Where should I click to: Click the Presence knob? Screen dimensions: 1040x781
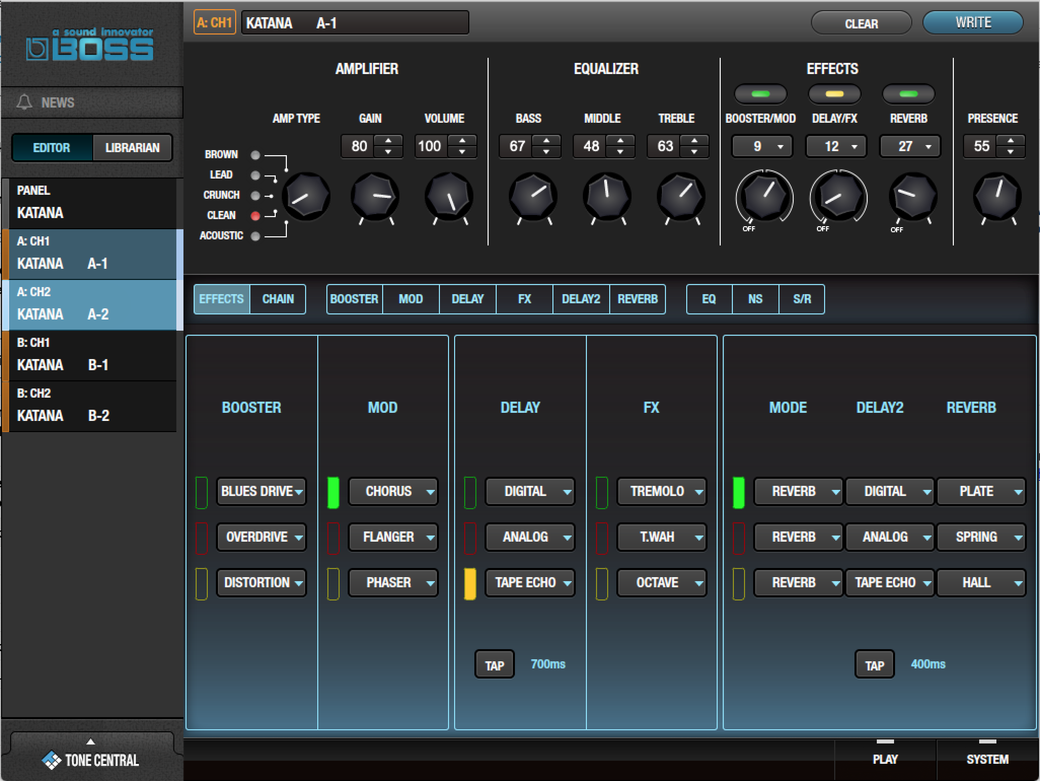(996, 197)
